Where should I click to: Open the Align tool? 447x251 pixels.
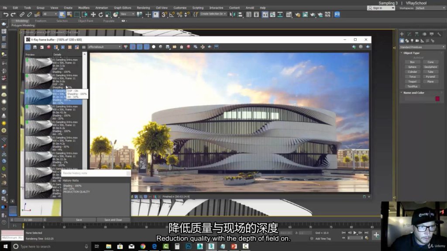[240, 14]
